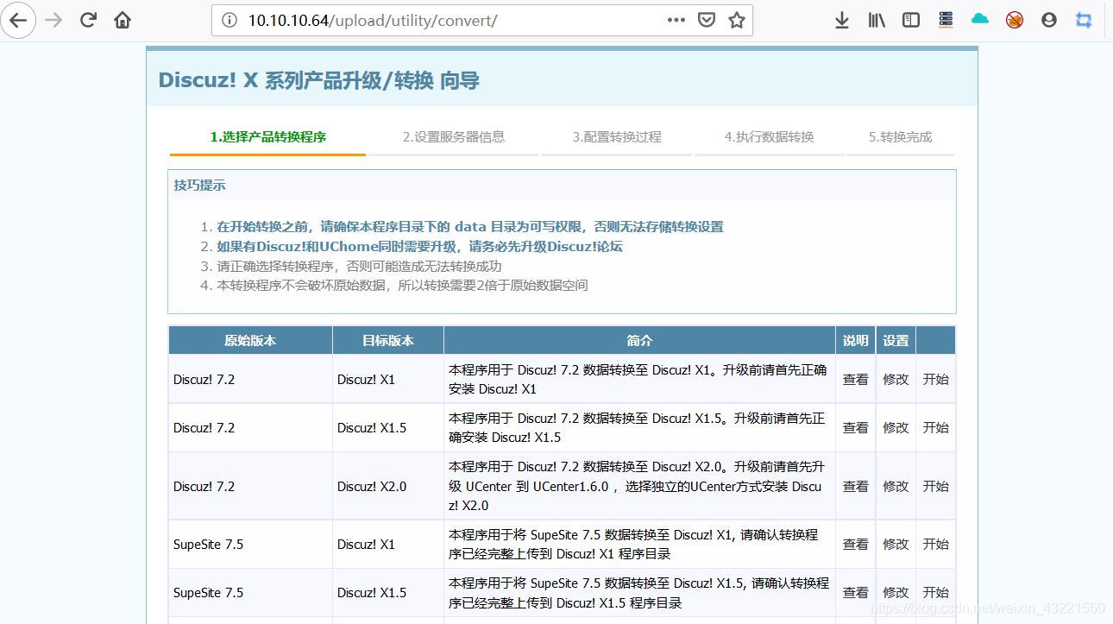Click 修改 for Discuz! 7.2 to X1

point(896,379)
